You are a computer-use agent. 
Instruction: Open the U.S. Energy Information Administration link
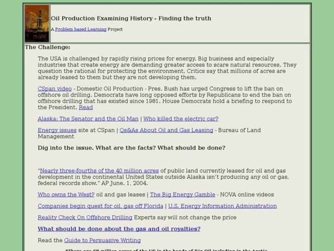coord(222,206)
